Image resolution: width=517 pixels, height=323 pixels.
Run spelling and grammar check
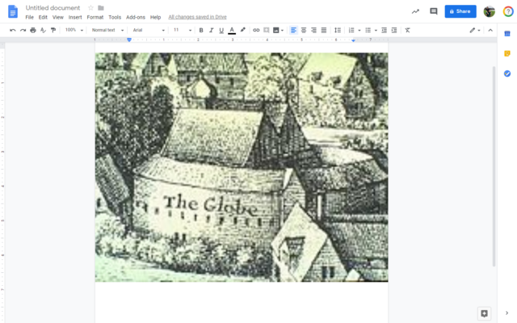[x=43, y=30]
